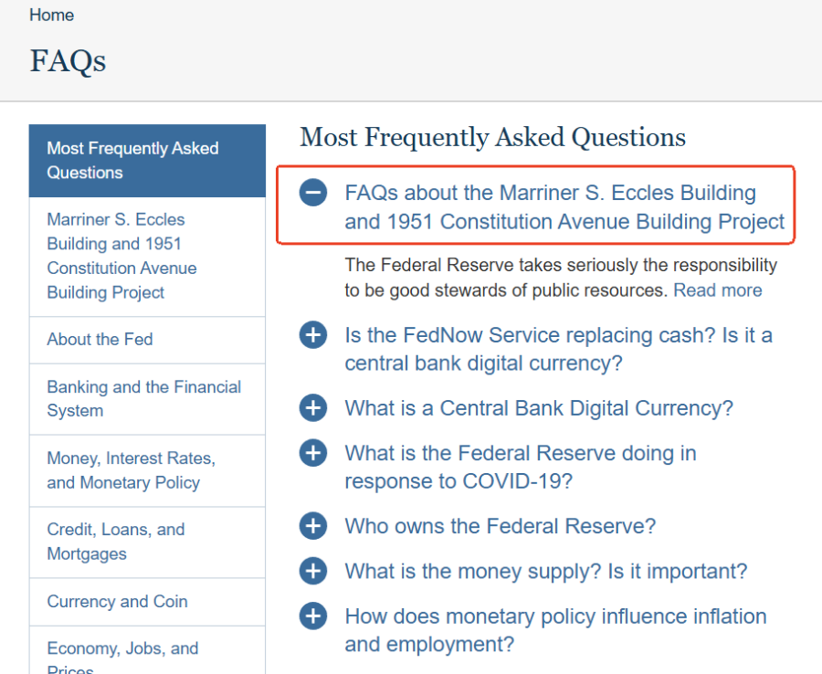Open Banking and the Financial System category
Viewport: 822px width, 674px height.
point(147,399)
